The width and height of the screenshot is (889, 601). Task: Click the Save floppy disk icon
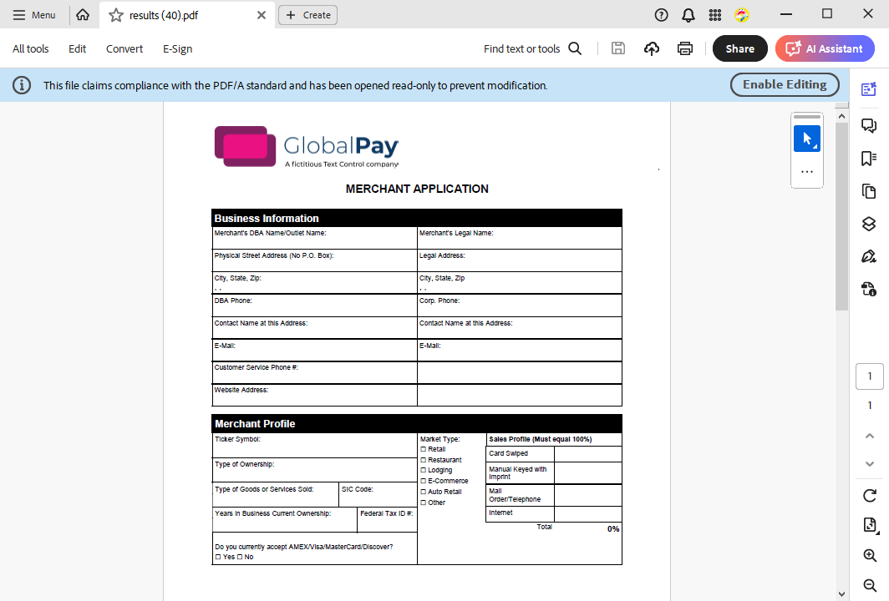click(x=618, y=48)
